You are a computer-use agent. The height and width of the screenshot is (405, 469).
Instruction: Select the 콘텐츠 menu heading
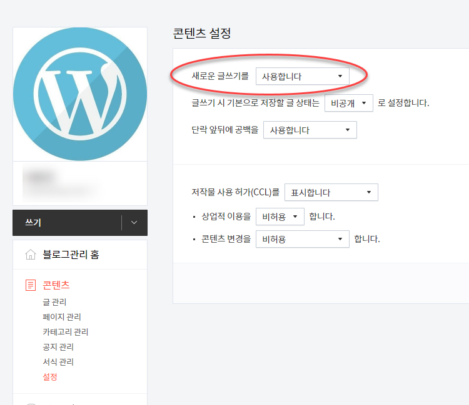56,285
